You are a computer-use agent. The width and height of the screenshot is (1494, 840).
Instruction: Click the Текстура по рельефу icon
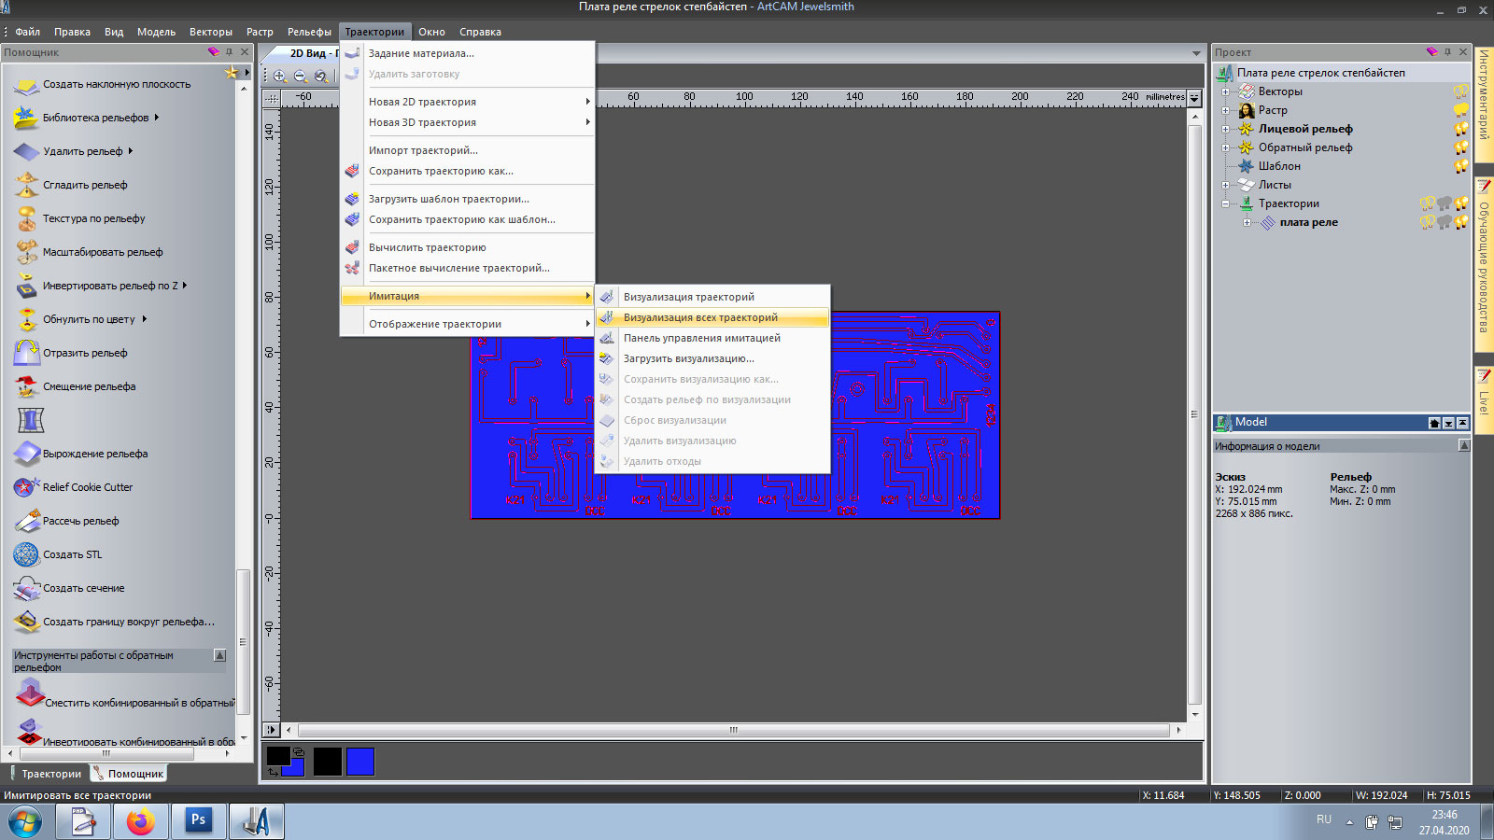27,219
